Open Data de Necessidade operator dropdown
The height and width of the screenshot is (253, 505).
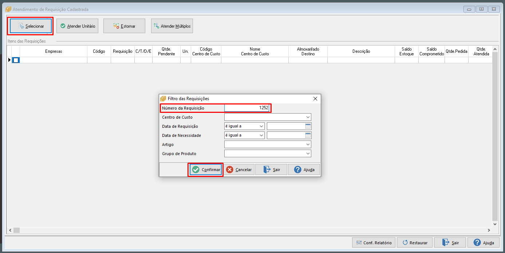point(261,135)
